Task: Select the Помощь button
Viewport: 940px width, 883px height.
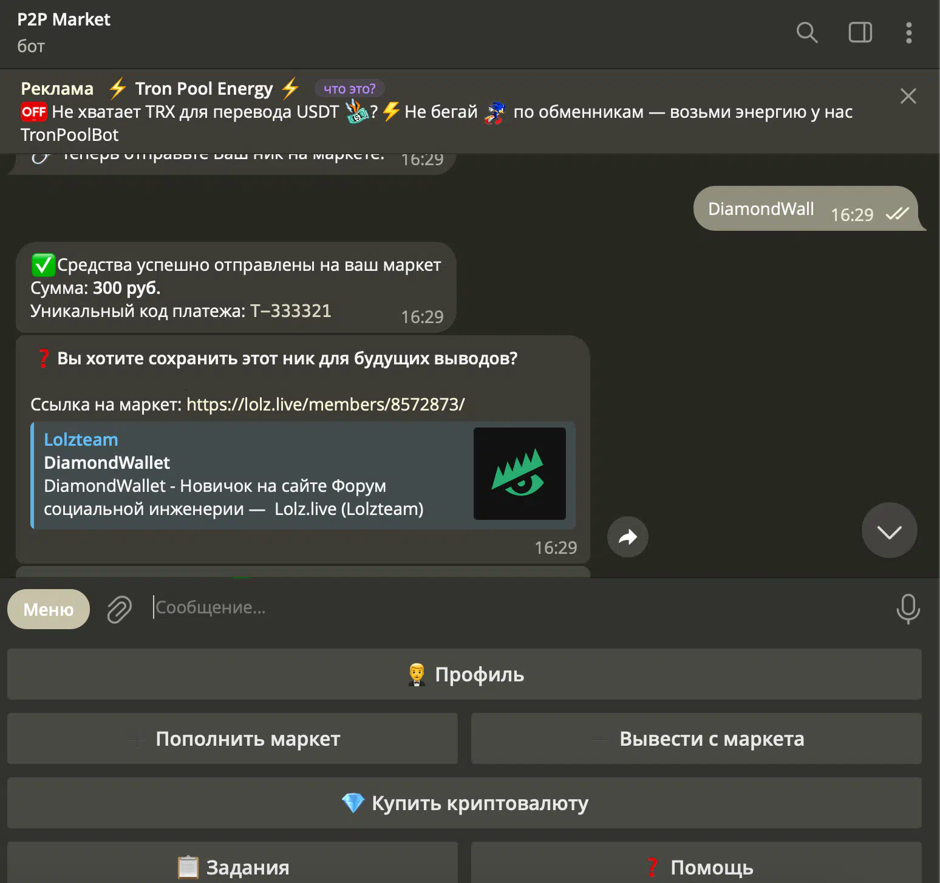Action: pos(696,864)
